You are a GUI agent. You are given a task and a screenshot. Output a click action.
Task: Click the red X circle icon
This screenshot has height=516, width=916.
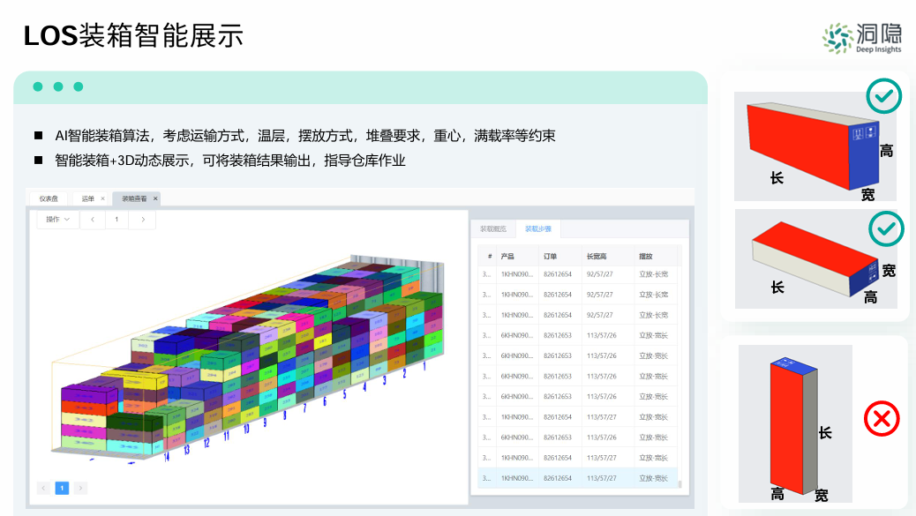[880, 418]
